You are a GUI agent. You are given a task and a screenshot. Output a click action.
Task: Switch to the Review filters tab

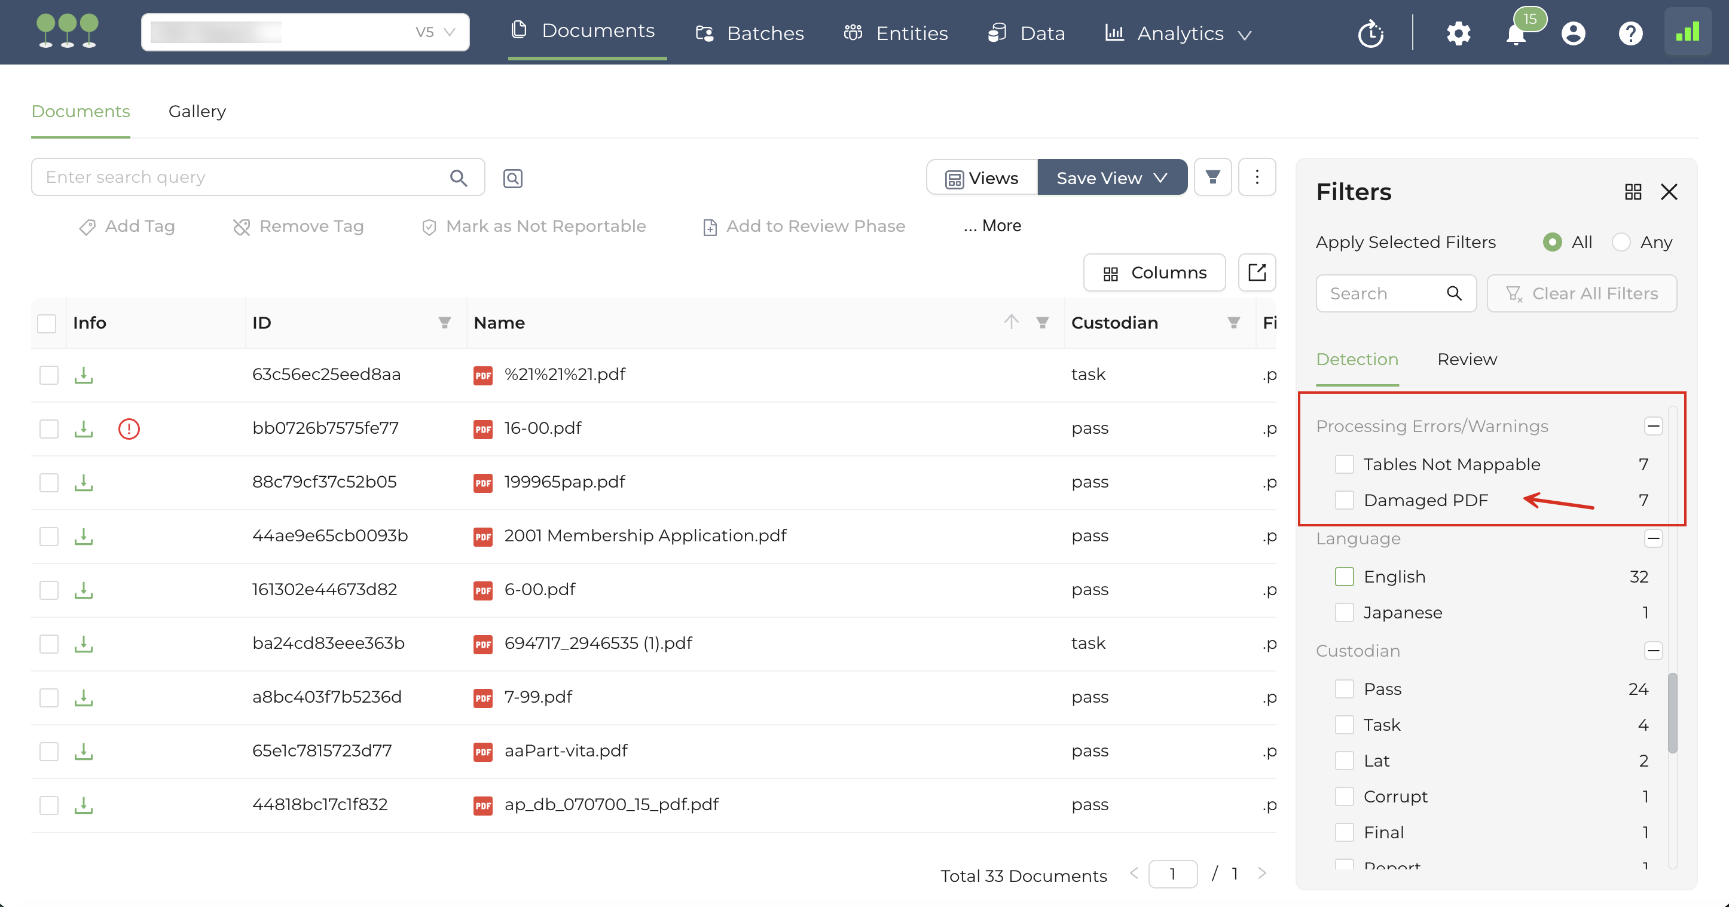pos(1467,359)
